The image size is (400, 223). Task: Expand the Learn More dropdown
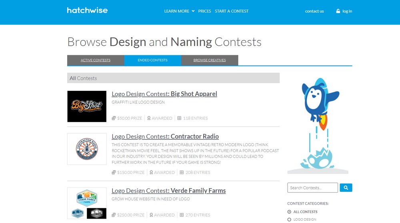pos(179,11)
